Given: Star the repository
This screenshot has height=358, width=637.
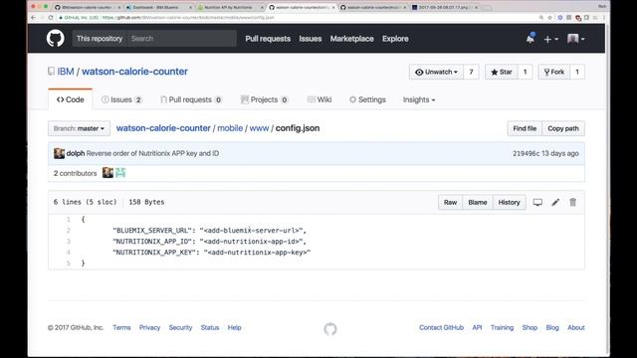Looking at the screenshot, I should pos(502,72).
